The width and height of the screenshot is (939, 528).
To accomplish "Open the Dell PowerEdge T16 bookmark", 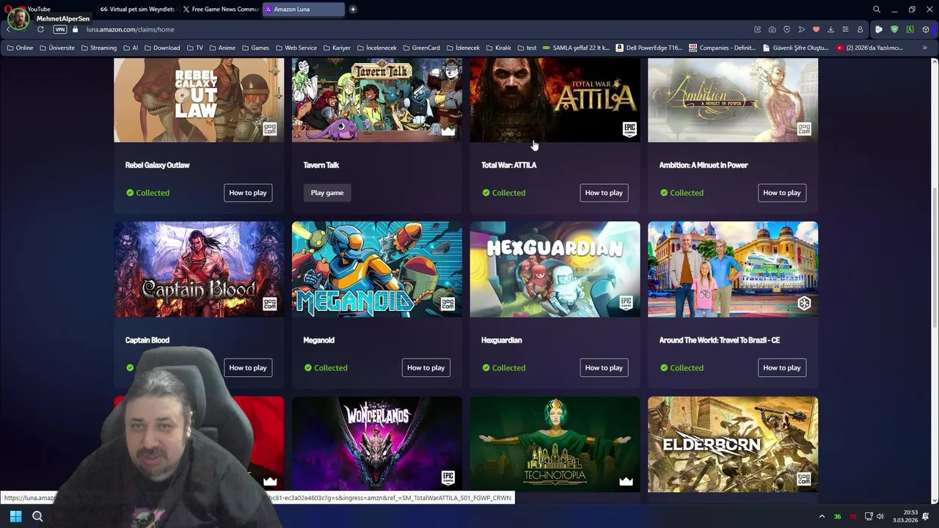I will (x=650, y=48).
